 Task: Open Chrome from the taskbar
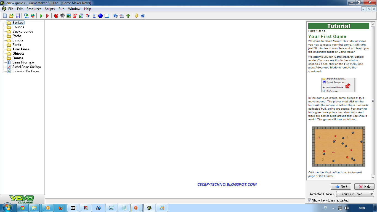[x=22, y=208]
